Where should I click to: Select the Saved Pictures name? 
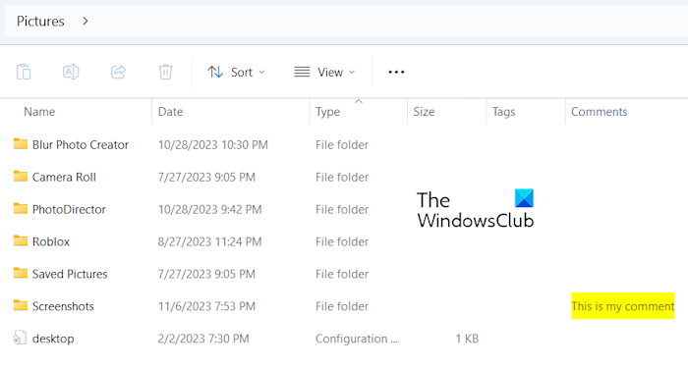pyautogui.click(x=70, y=274)
